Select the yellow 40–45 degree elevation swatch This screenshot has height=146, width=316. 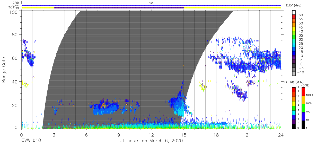click(x=294, y=29)
